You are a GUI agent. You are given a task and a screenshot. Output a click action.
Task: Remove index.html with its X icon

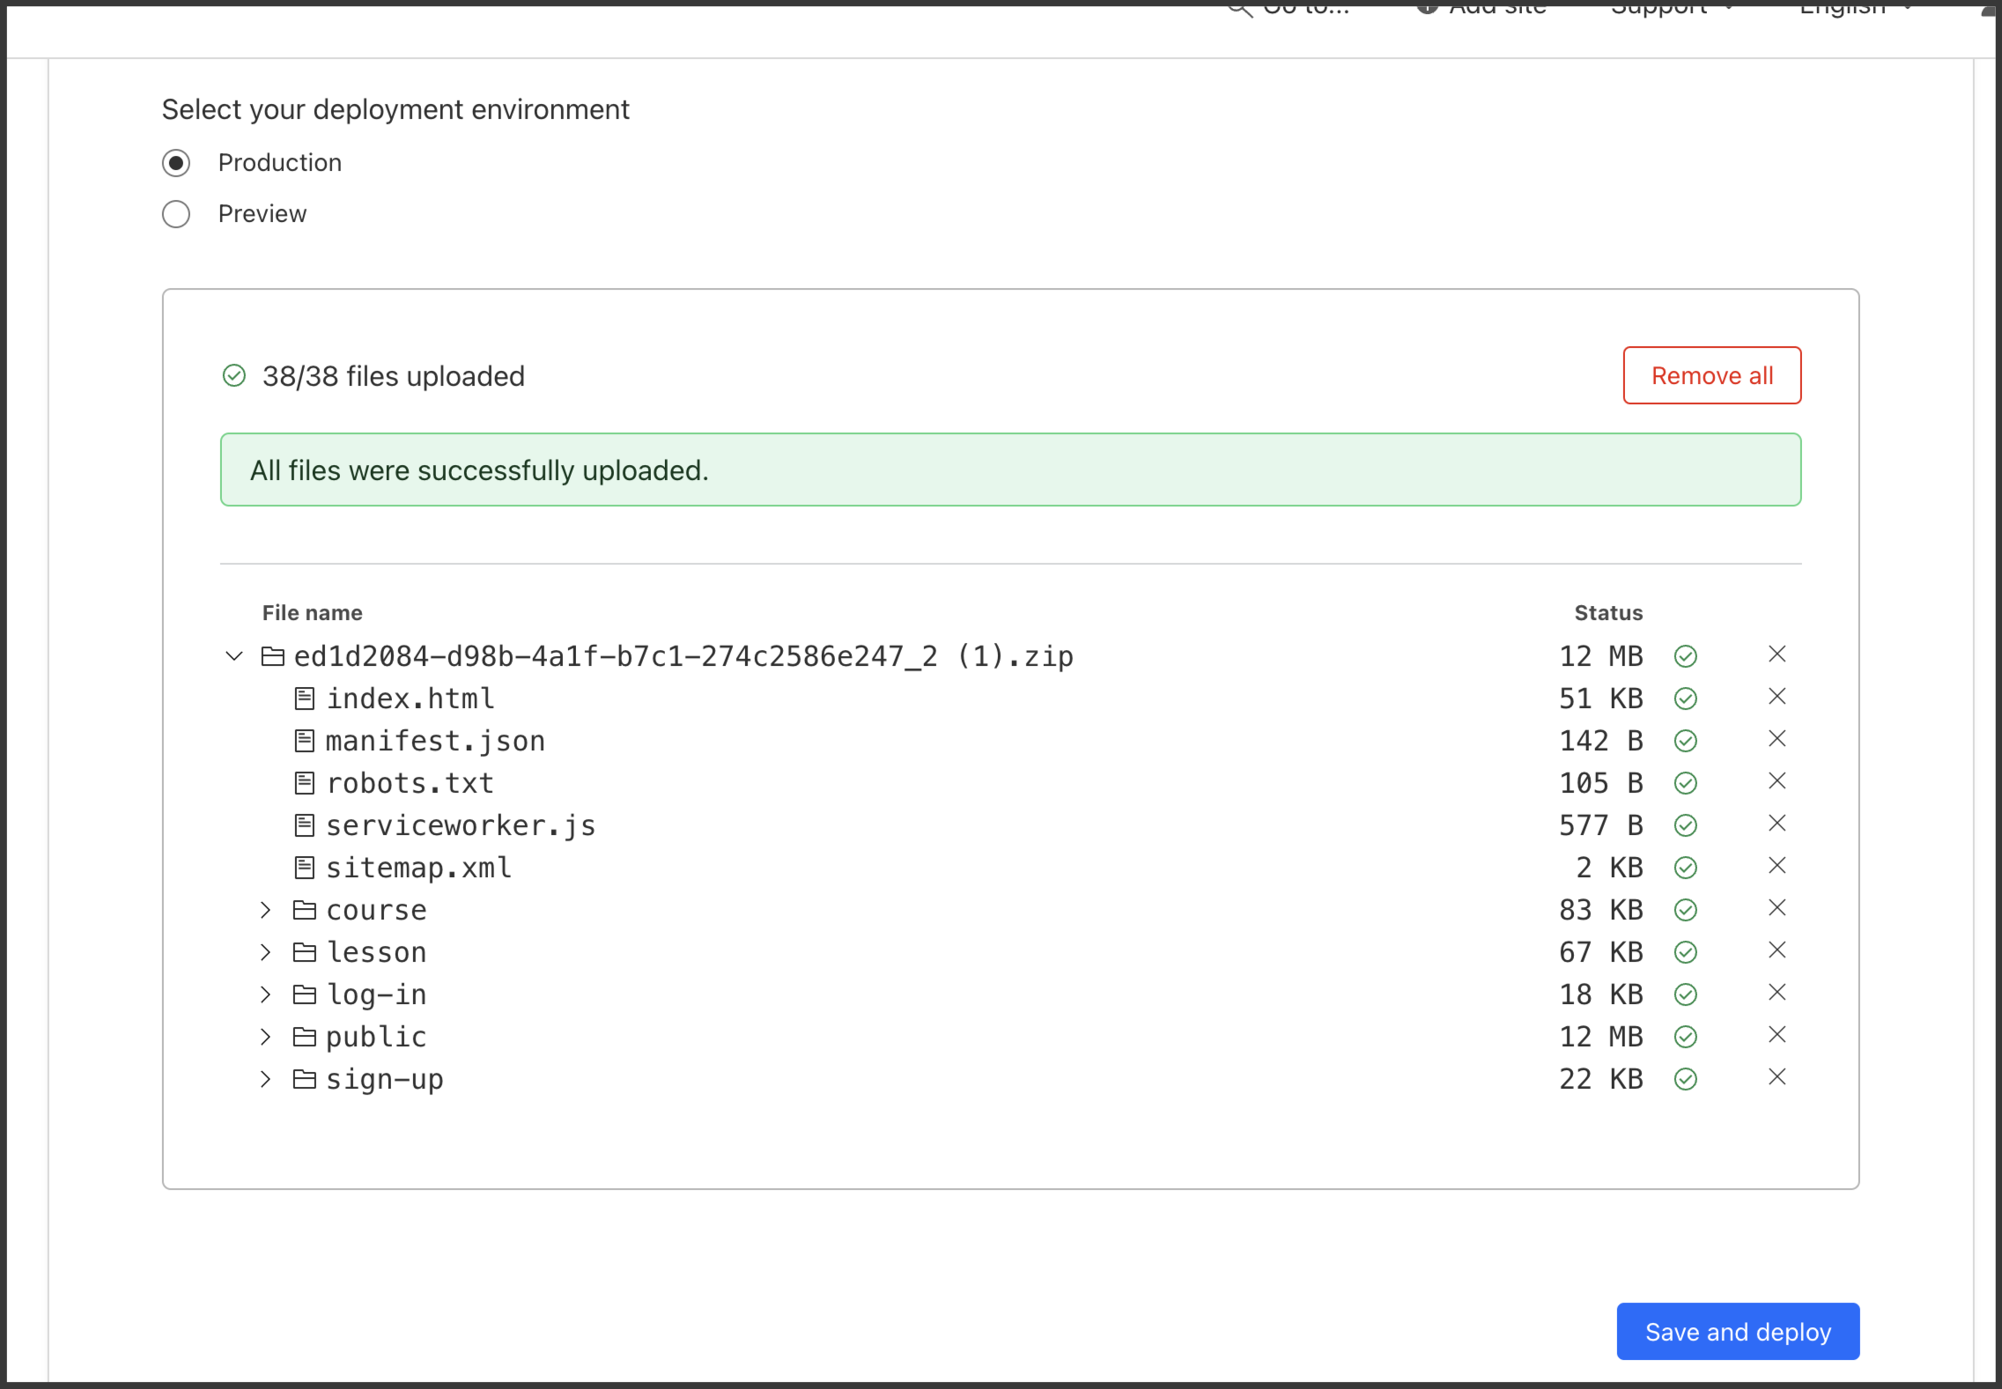tap(1777, 697)
